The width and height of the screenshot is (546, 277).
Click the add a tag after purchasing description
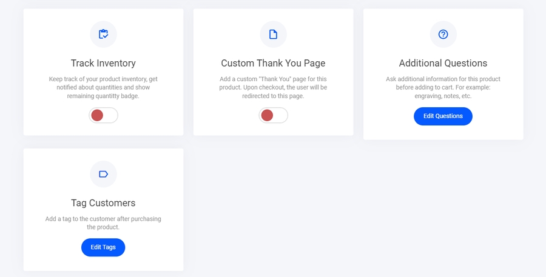click(103, 223)
